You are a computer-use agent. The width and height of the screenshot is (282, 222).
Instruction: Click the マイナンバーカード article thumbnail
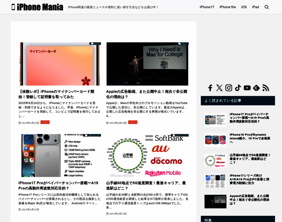pos(60,64)
